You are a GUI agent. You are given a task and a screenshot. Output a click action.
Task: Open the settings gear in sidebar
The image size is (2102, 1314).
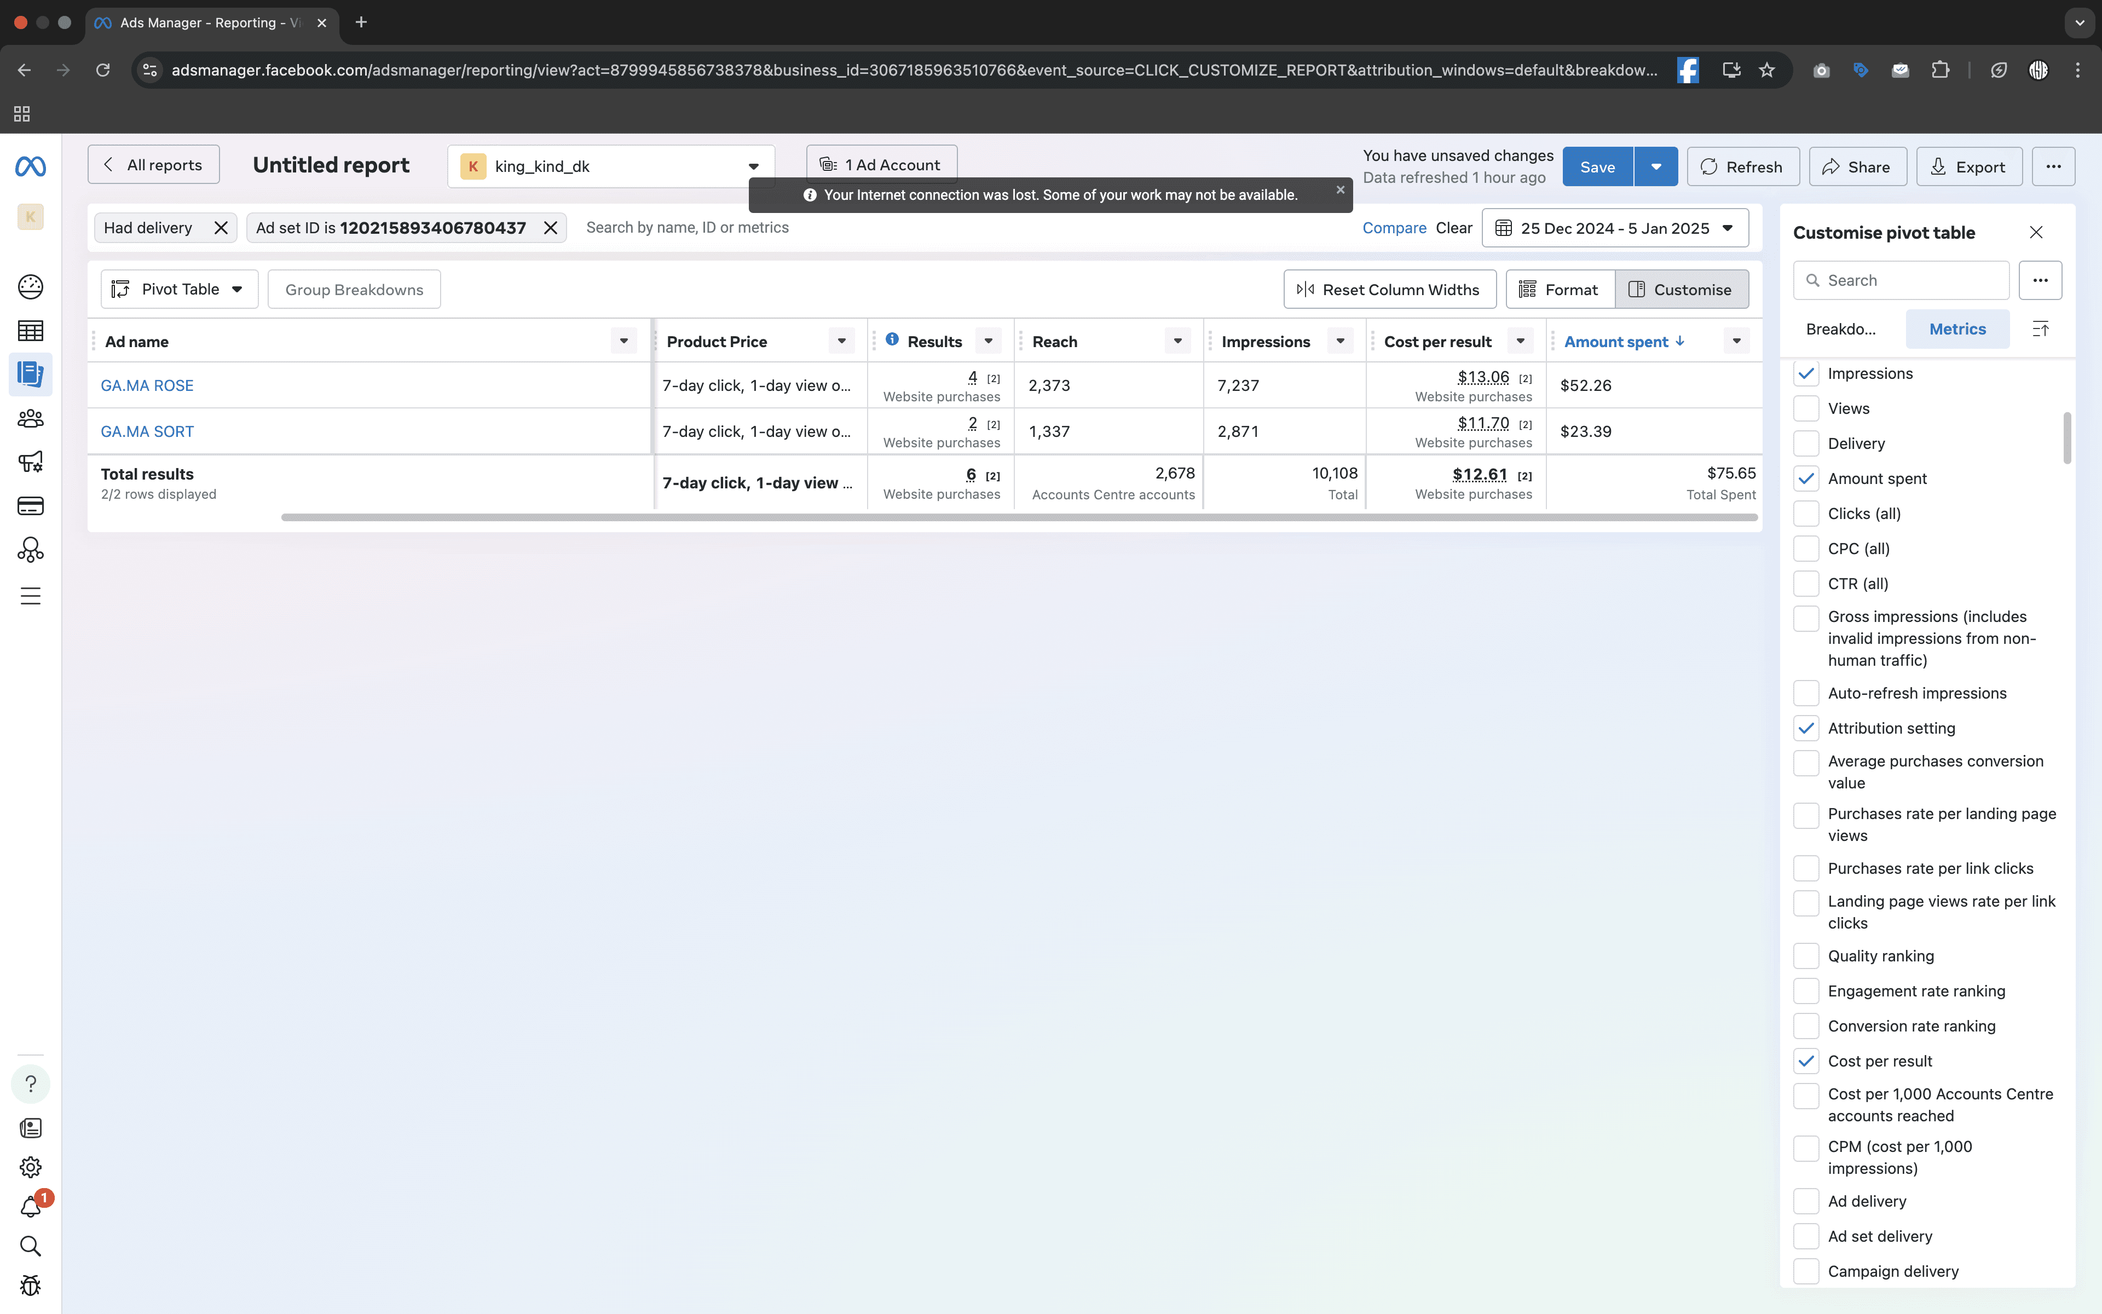[31, 1167]
